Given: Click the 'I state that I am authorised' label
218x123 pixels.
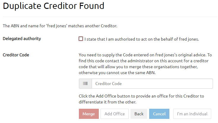Looking at the screenshot, I should [141, 39].
